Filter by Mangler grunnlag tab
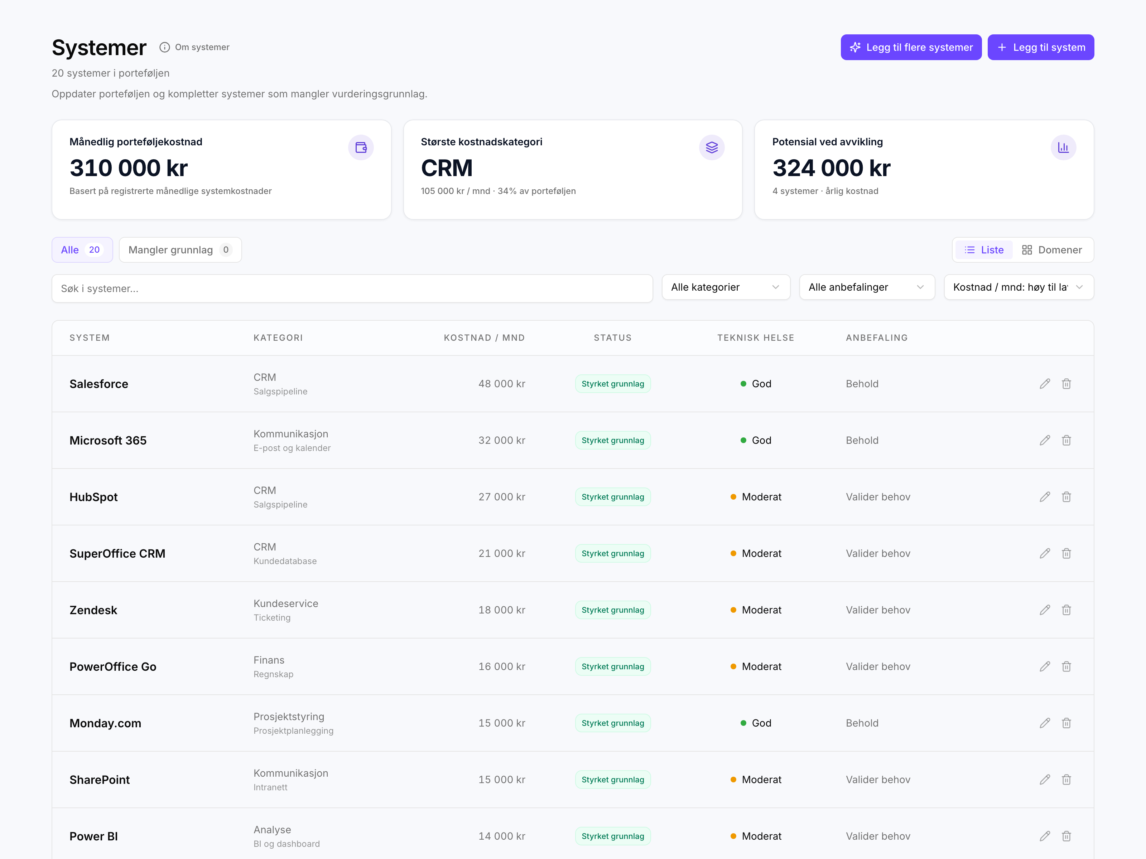This screenshot has width=1146, height=859. [180, 249]
